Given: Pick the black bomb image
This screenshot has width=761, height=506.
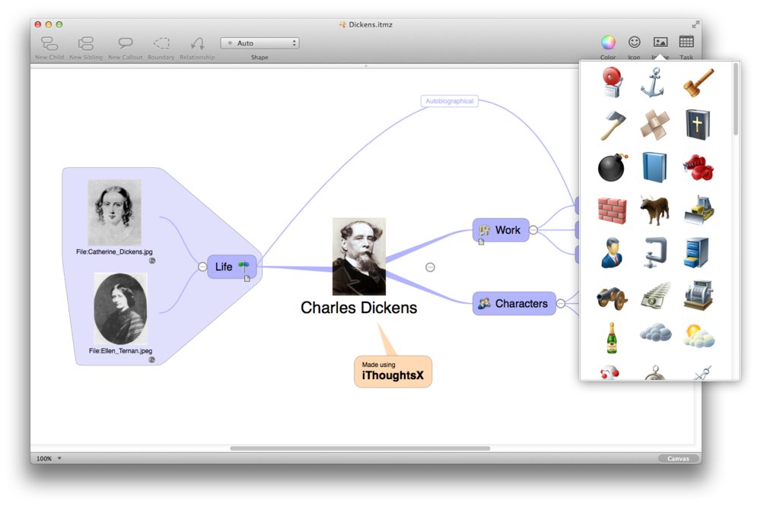Looking at the screenshot, I should click(x=613, y=167).
